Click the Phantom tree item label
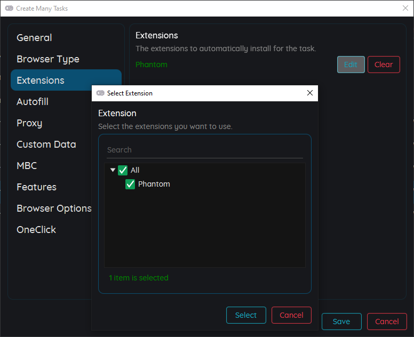Screen dimensions: 414x337 tap(154, 184)
